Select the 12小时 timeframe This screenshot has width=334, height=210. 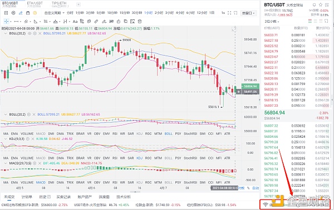pyautogui.click(x=202, y=13)
